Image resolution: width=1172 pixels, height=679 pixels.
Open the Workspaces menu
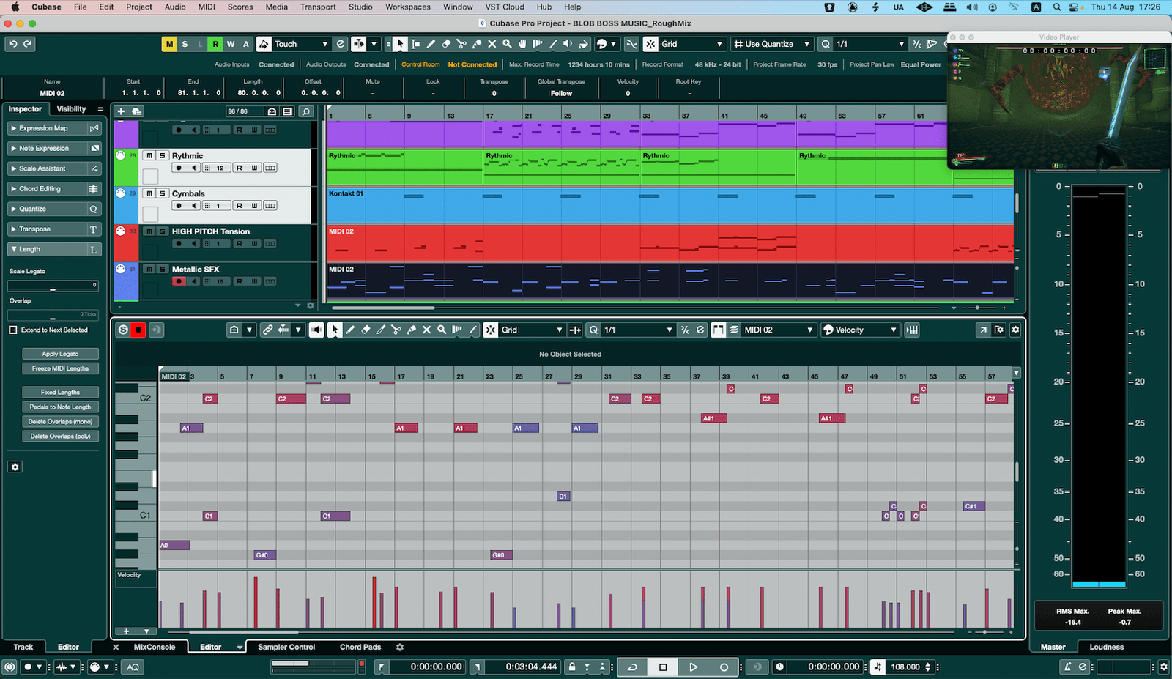point(408,7)
